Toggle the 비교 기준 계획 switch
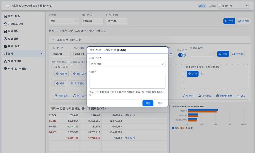 (182, 55)
